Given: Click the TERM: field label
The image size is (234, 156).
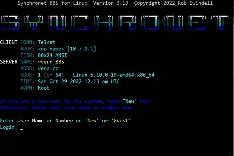Looking at the screenshot, I should 27,56.
